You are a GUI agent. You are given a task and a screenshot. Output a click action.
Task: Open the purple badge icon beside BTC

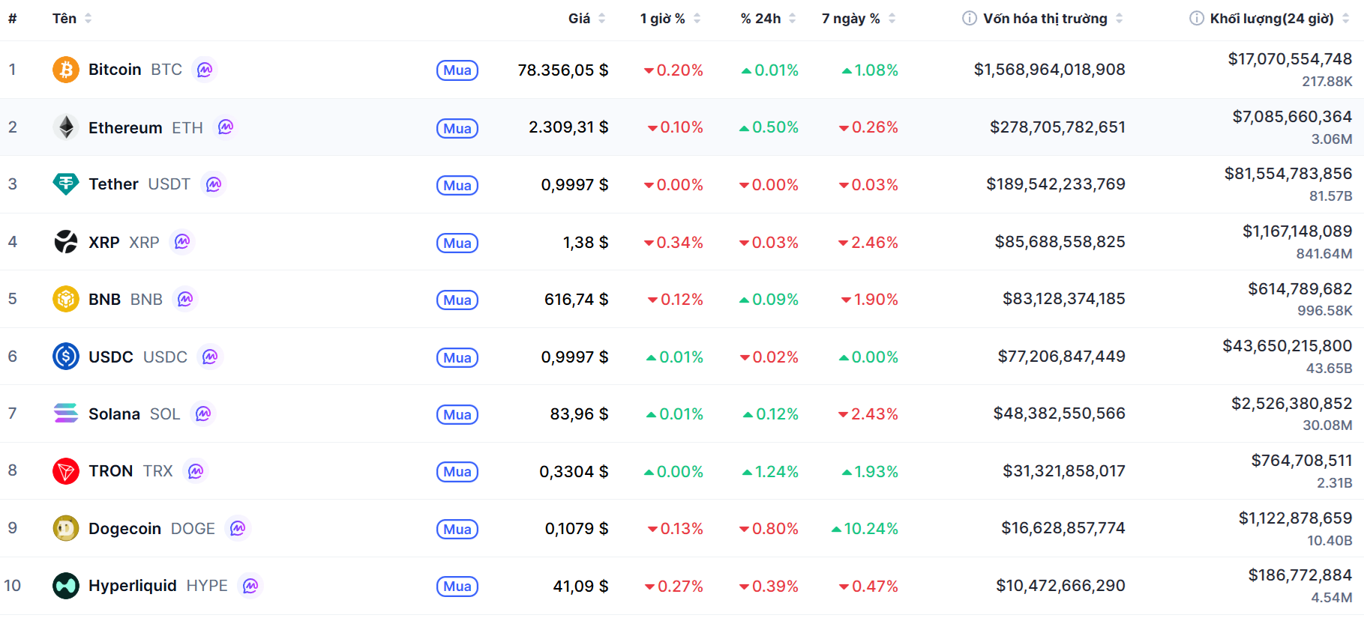205,70
